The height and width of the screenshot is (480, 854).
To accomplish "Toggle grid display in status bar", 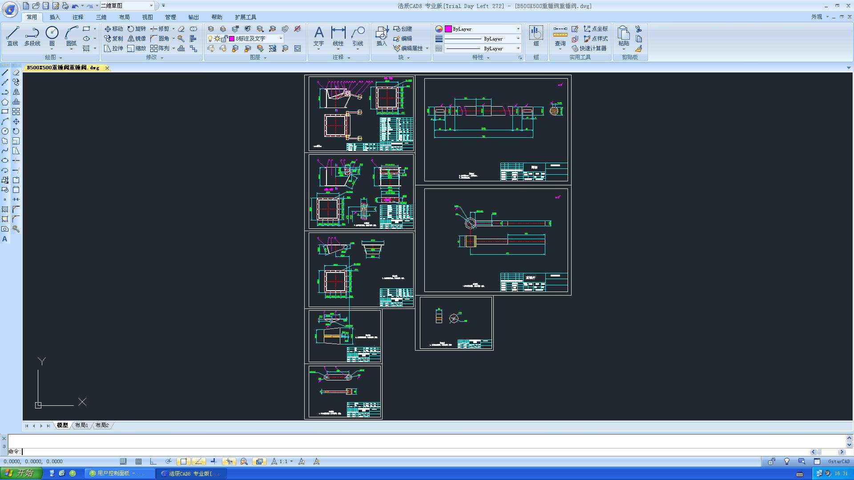I will (139, 461).
